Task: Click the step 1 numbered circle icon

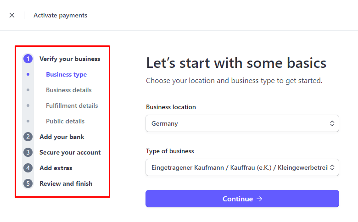Action: point(28,59)
